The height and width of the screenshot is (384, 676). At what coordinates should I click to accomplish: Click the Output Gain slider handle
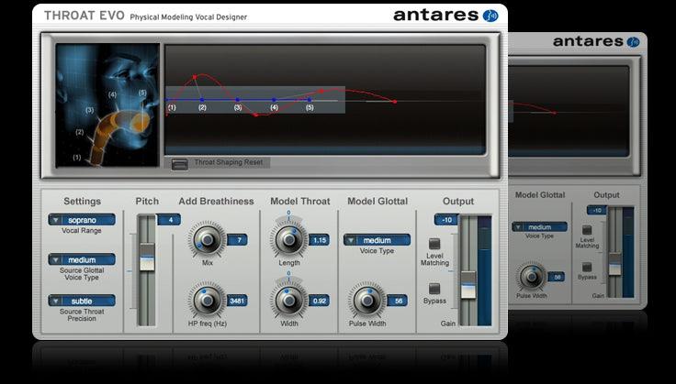tap(468, 285)
